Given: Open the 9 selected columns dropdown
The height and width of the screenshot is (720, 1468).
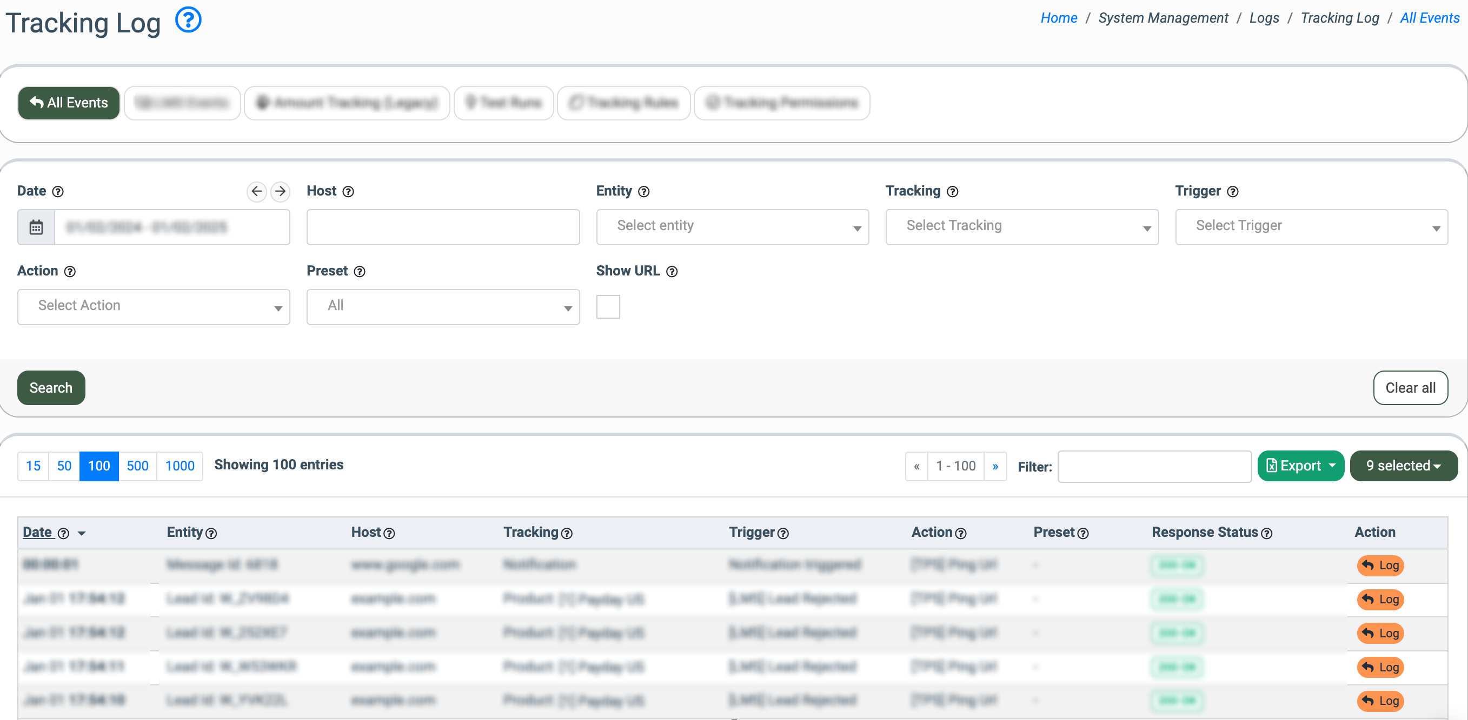Looking at the screenshot, I should point(1403,466).
